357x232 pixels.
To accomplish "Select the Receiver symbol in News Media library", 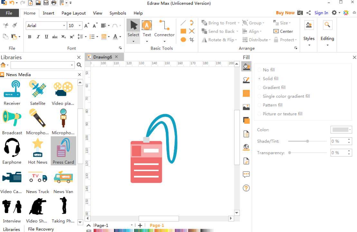I will pyautogui.click(x=12, y=93).
